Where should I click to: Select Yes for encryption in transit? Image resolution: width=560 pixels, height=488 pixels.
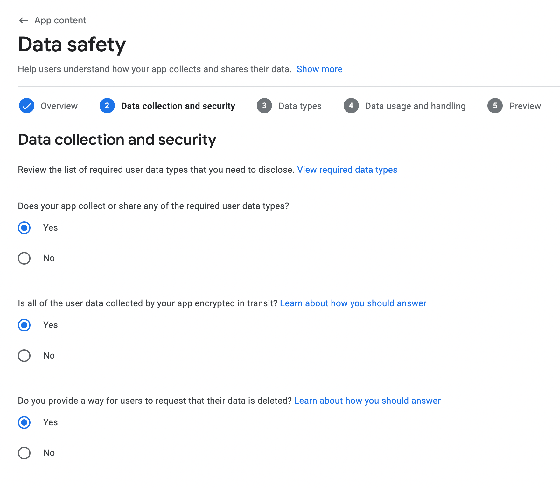(x=24, y=325)
